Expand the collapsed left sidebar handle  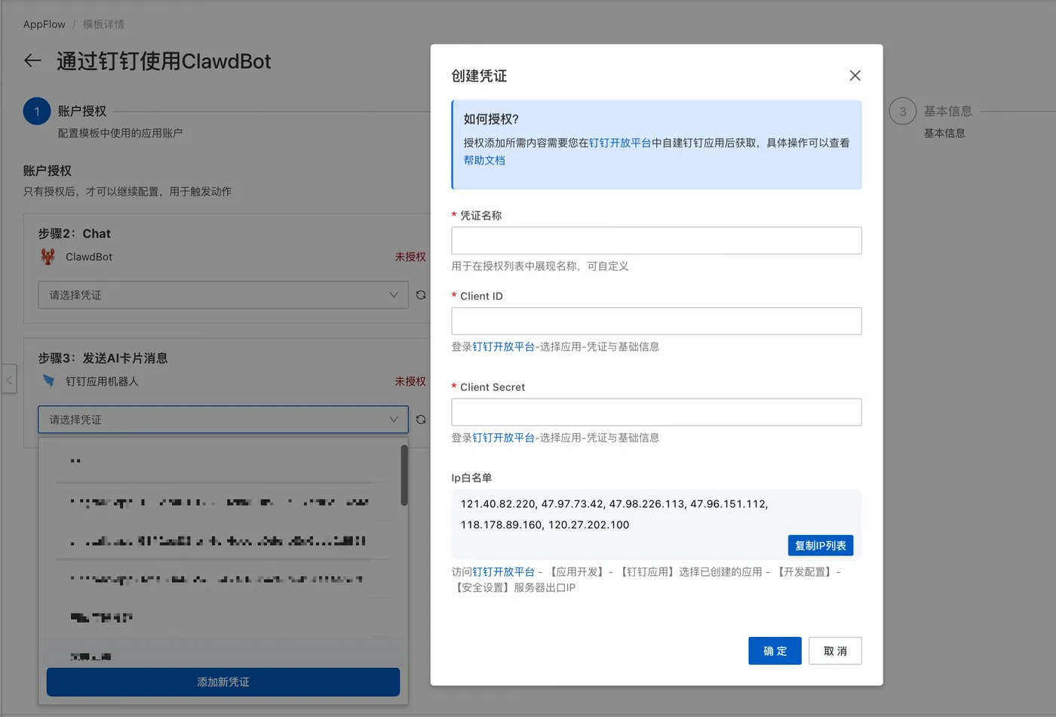pos(9,380)
